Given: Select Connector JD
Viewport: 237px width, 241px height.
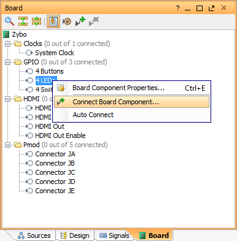Looking at the screenshot, I should [55, 182].
